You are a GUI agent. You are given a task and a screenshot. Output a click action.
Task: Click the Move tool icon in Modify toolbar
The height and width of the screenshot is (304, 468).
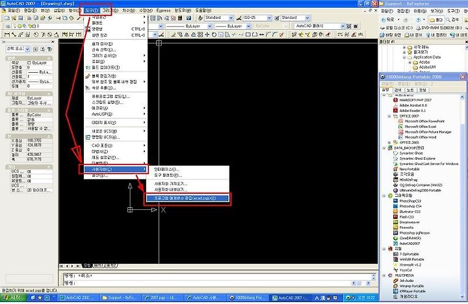(207, 34)
